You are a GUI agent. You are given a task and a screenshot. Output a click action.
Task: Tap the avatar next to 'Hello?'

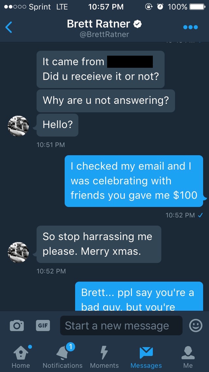point(18,126)
